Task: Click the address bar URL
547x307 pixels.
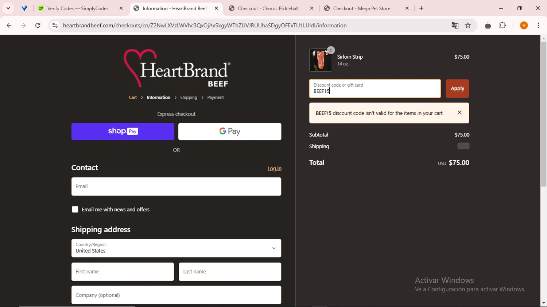Action: 205,25
